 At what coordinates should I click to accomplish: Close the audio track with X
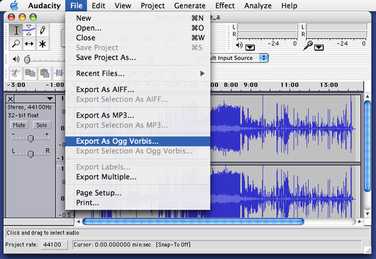[10, 99]
